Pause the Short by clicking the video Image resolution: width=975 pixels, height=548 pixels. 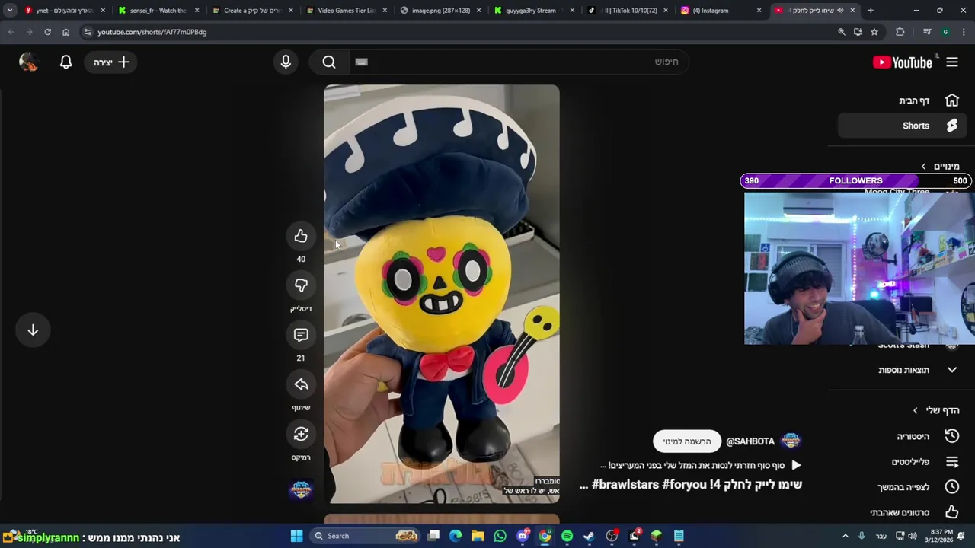pyautogui.click(x=442, y=294)
